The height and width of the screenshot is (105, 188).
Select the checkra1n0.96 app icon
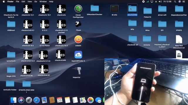[x=26, y=69]
